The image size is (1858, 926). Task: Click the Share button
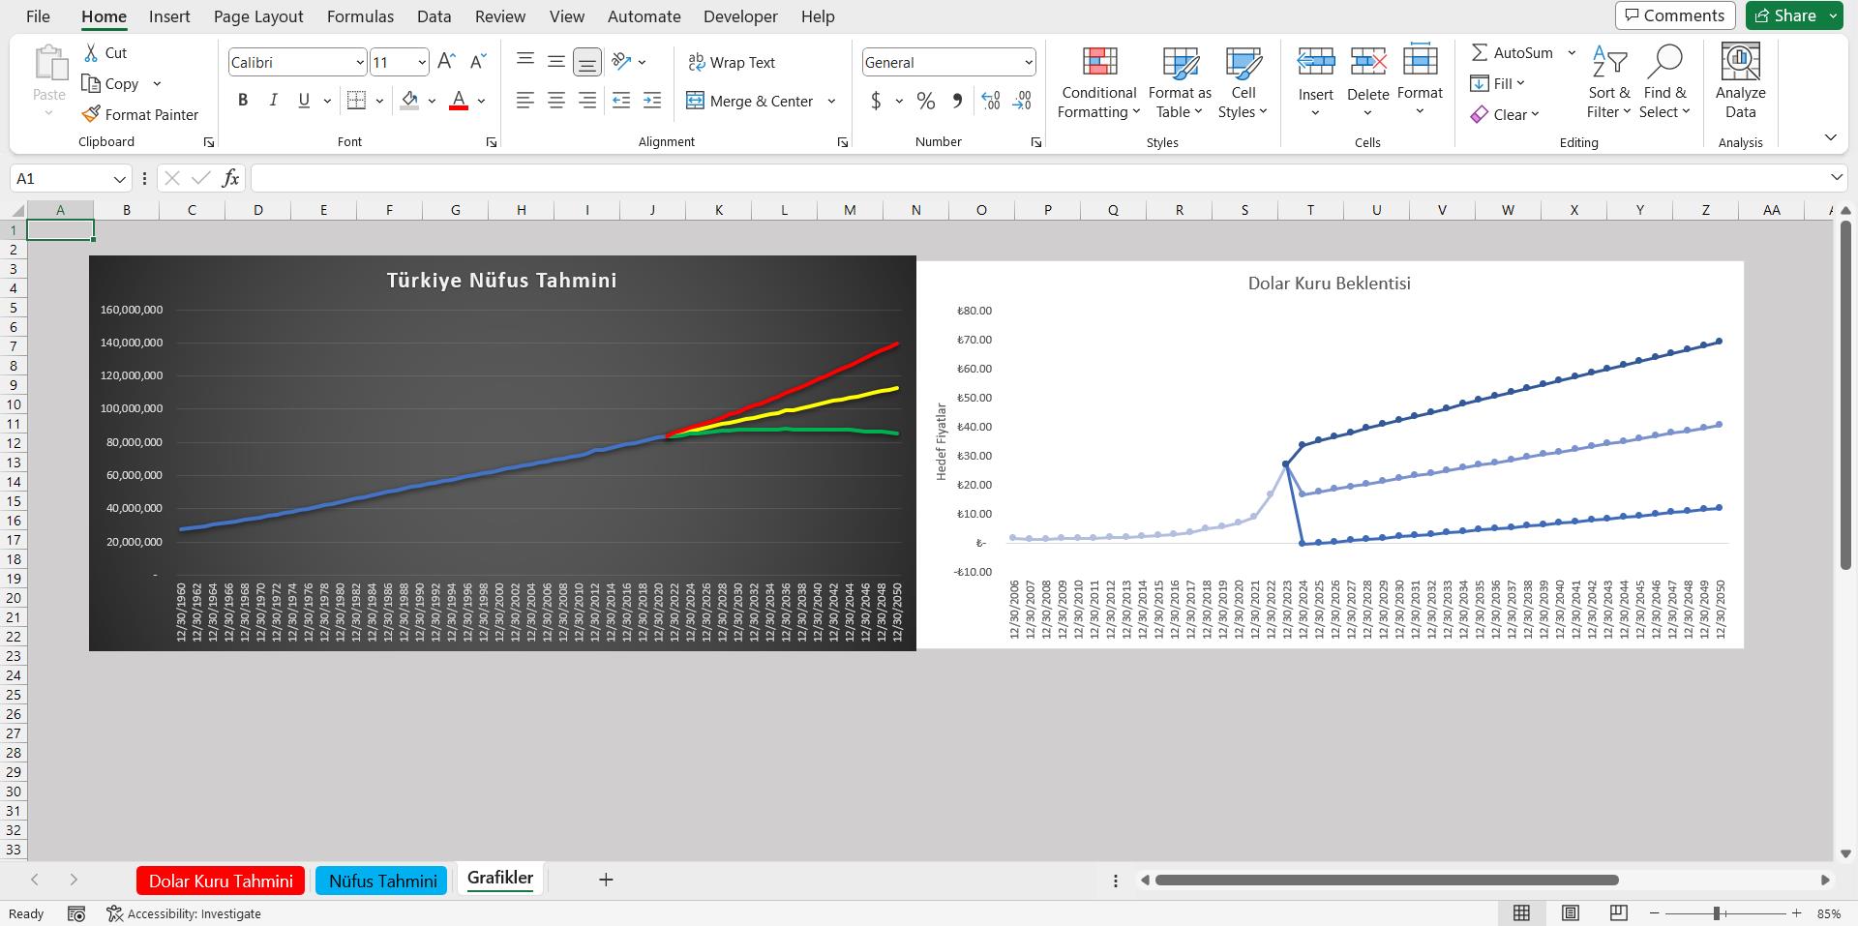coord(1785,15)
